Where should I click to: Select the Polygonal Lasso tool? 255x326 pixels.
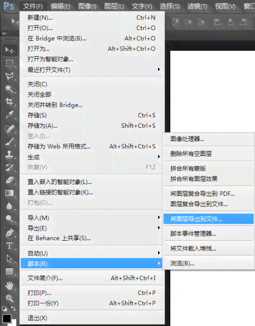pyautogui.click(x=9, y=76)
